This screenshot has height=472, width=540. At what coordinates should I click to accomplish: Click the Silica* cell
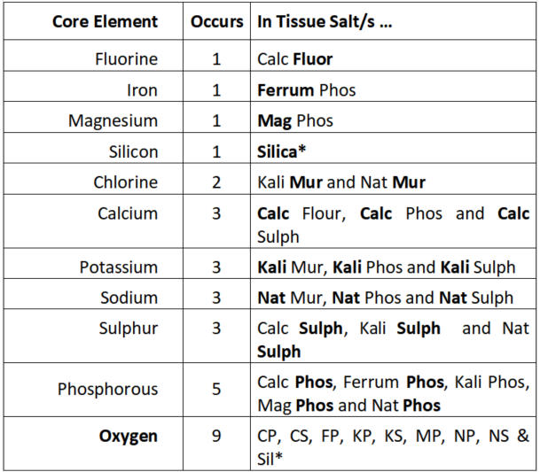[281, 151]
